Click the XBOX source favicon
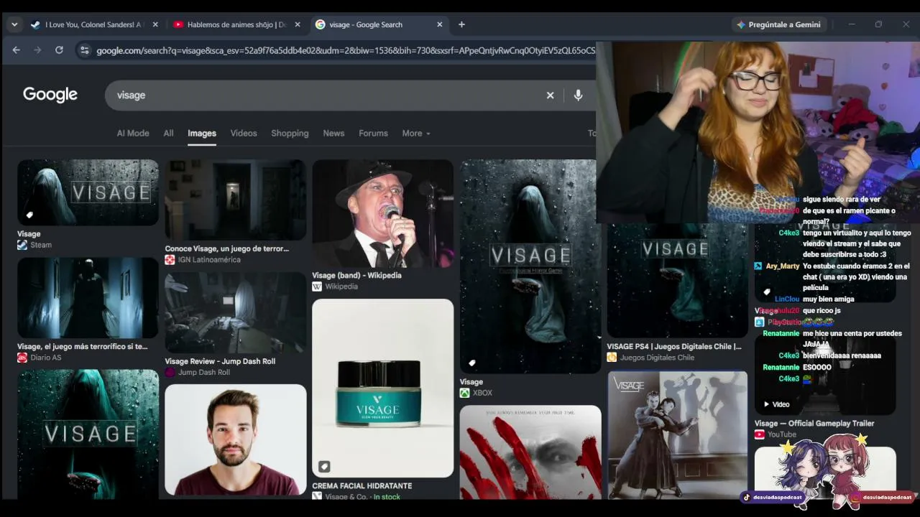The image size is (920, 517). [x=464, y=393]
